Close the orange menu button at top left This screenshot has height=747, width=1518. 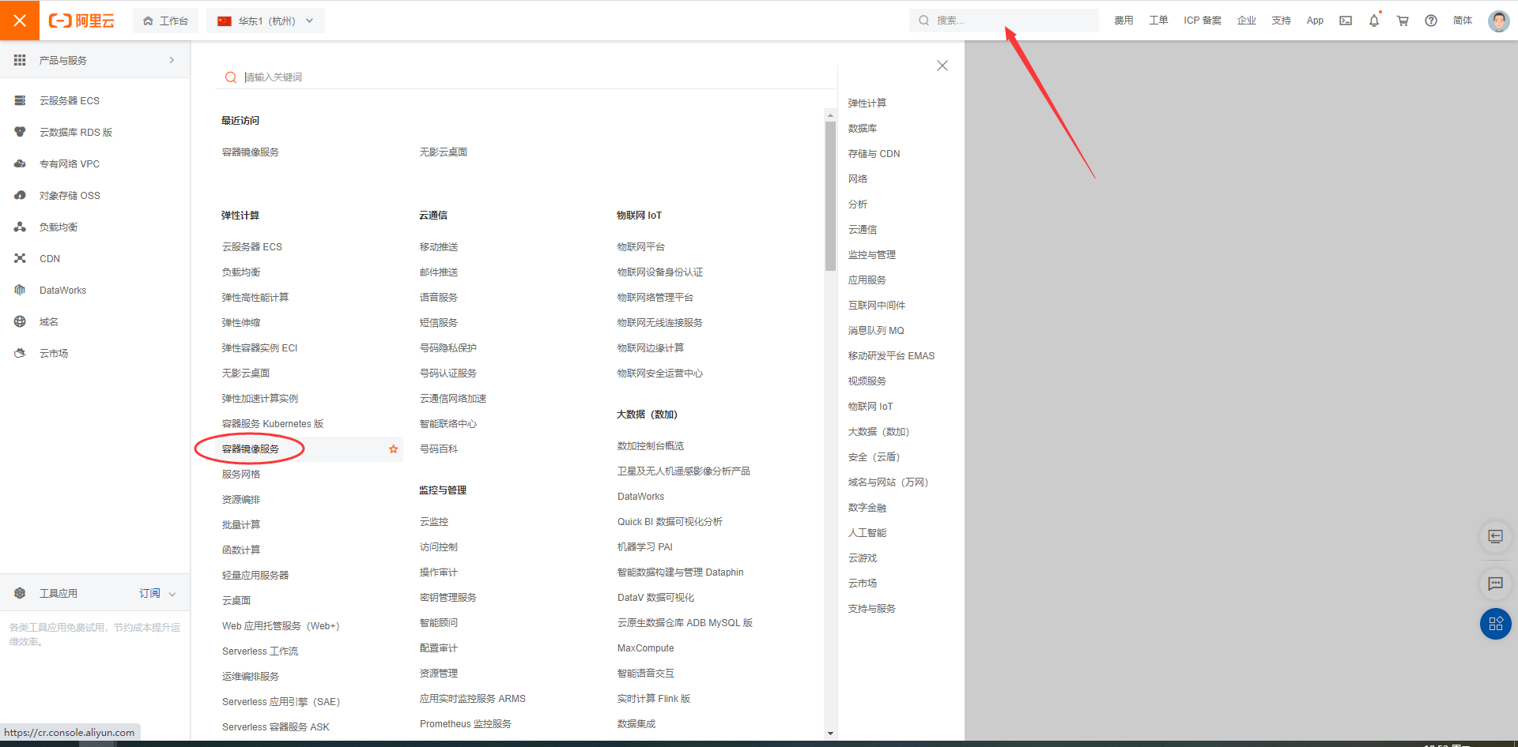click(20, 21)
